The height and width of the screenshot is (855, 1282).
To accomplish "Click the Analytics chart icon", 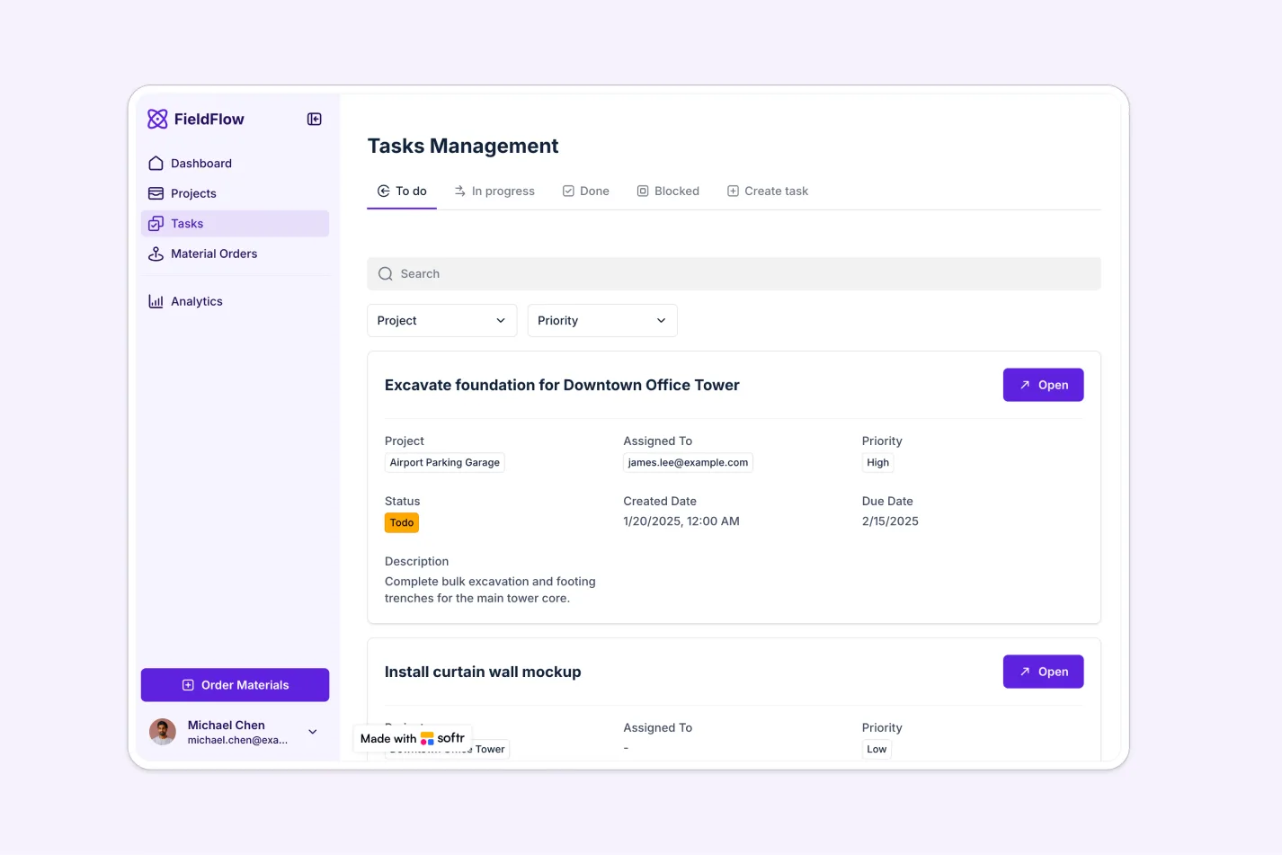I will pyautogui.click(x=156, y=301).
